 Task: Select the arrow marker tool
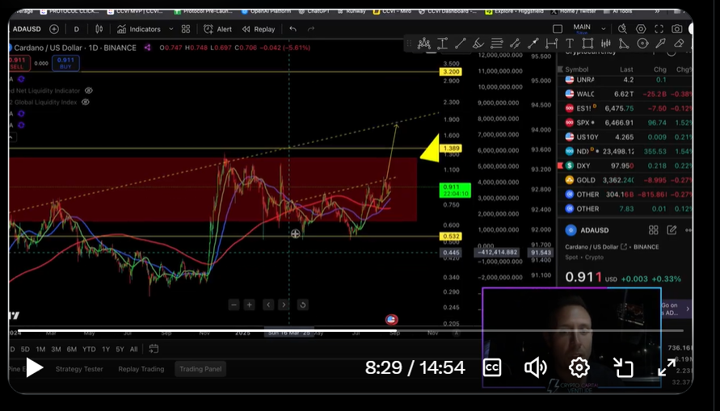pyautogui.click(x=660, y=44)
